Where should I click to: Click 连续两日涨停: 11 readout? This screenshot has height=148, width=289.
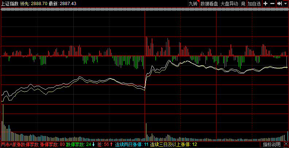point(132,144)
